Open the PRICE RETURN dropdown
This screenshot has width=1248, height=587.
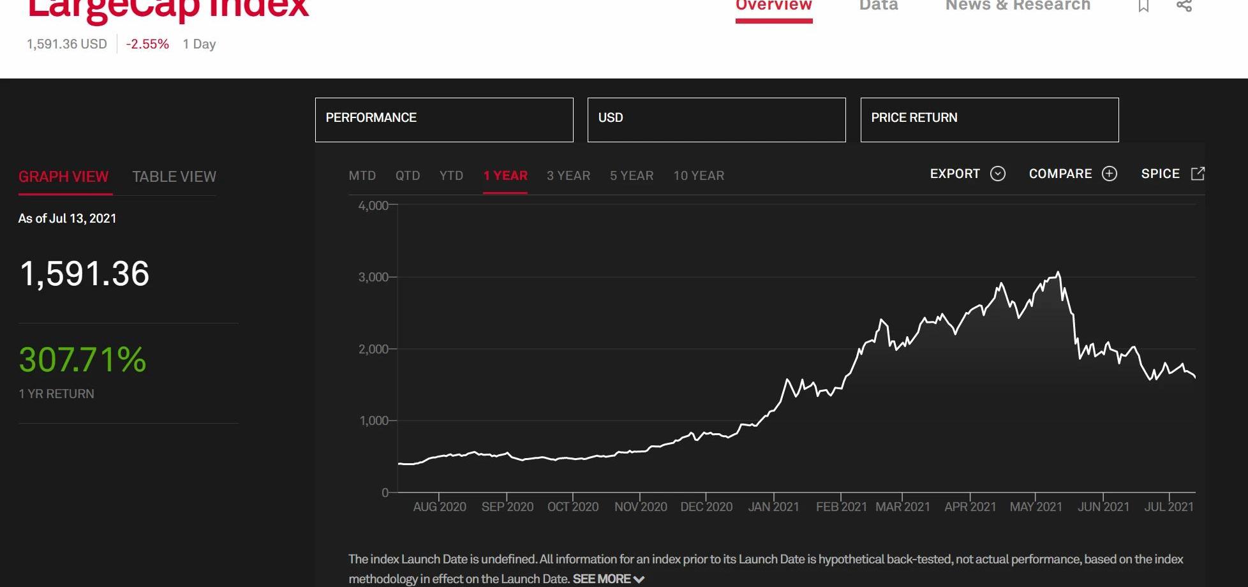[x=989, y=120]
